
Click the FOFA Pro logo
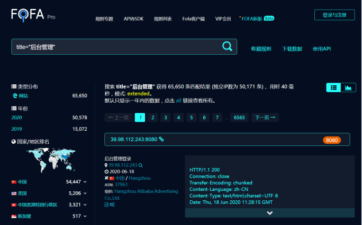click(x=33, y=15)
